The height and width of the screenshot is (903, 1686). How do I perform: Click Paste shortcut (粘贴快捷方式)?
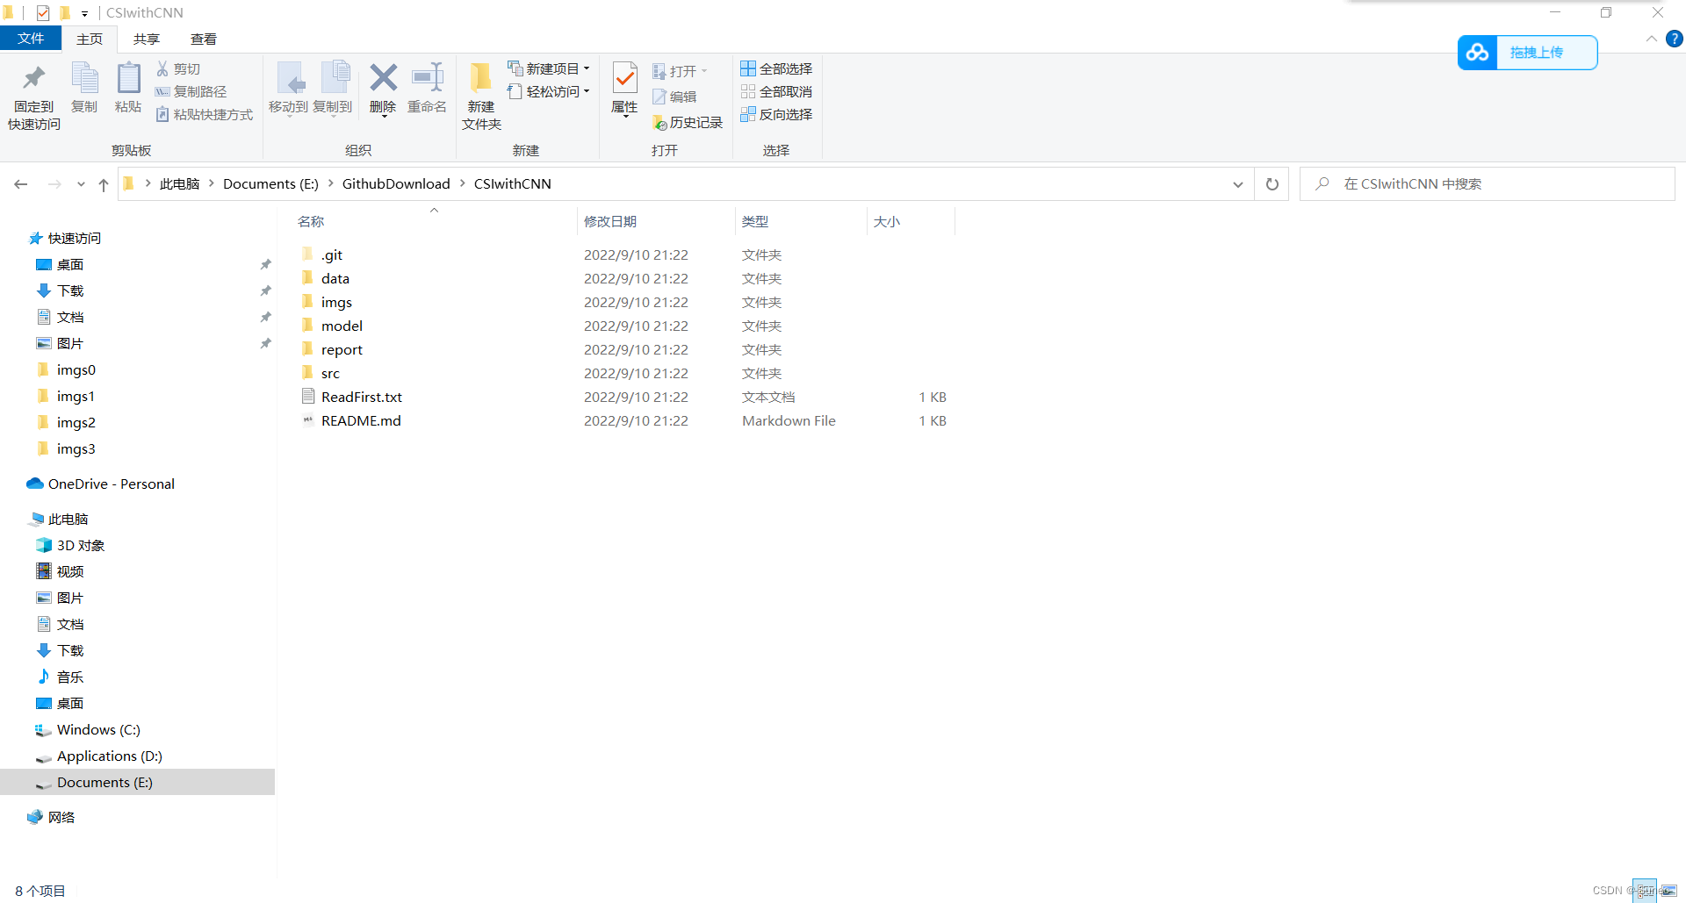tap(204, 114)
